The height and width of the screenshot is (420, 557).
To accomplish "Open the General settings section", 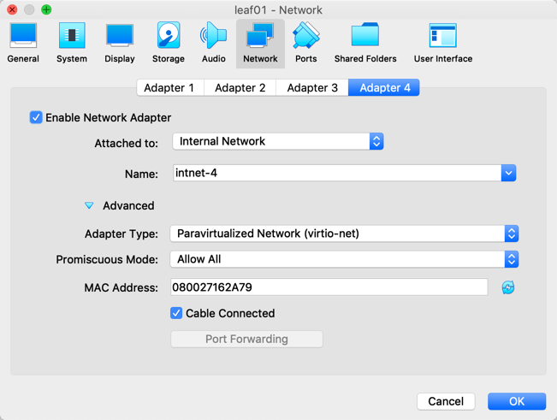I will click(x=23, y=43).
